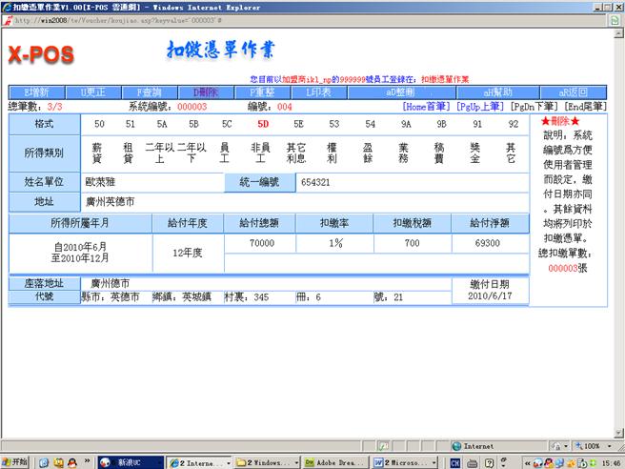
Task: Click the PgUp上筆 previous record link
Action: (480, 107)
